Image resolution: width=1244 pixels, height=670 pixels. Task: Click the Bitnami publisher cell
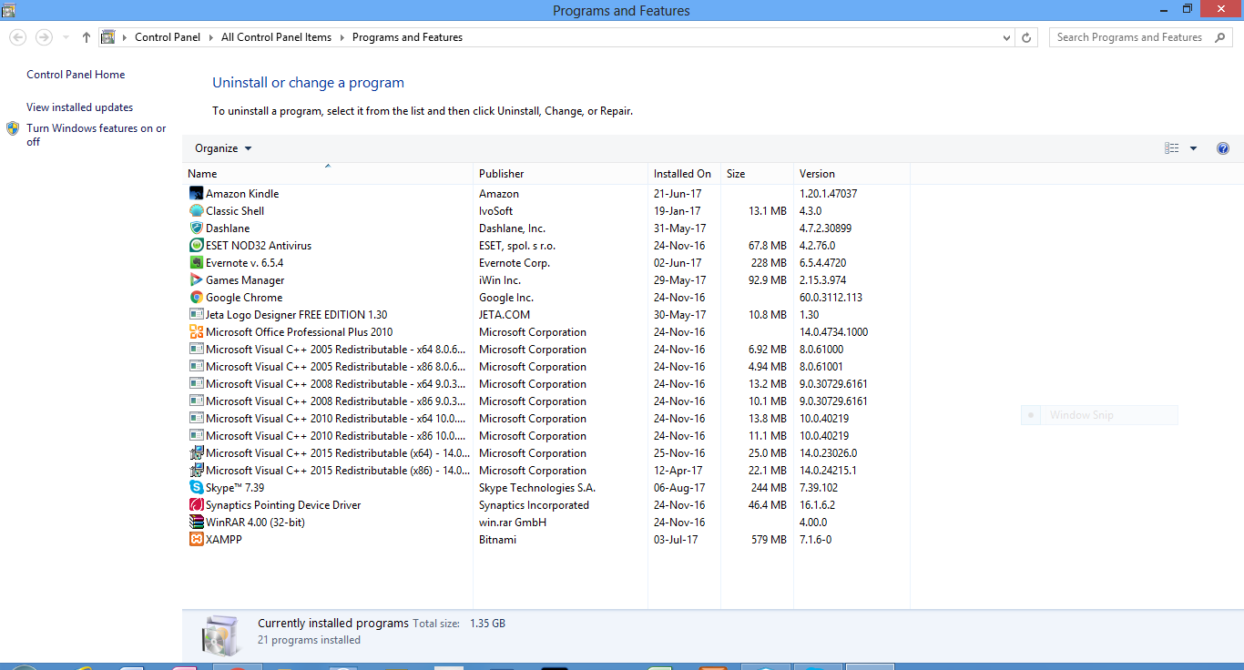[497, 539]
